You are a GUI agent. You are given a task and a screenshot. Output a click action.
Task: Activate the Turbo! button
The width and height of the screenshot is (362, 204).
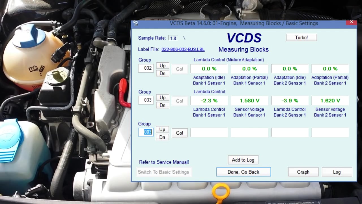point(301,37)
